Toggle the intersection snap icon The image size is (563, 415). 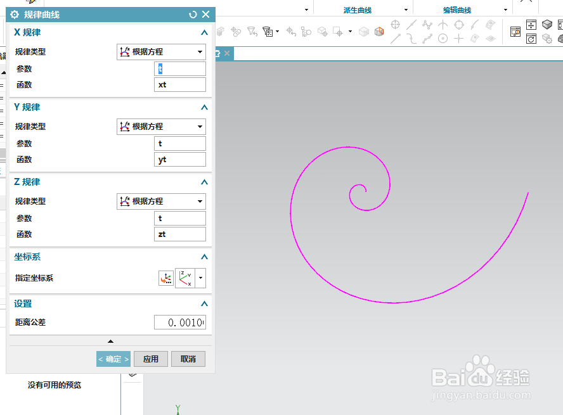tap(443, 25)
